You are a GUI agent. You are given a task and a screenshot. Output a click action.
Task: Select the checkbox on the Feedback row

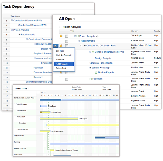[66, 79]
